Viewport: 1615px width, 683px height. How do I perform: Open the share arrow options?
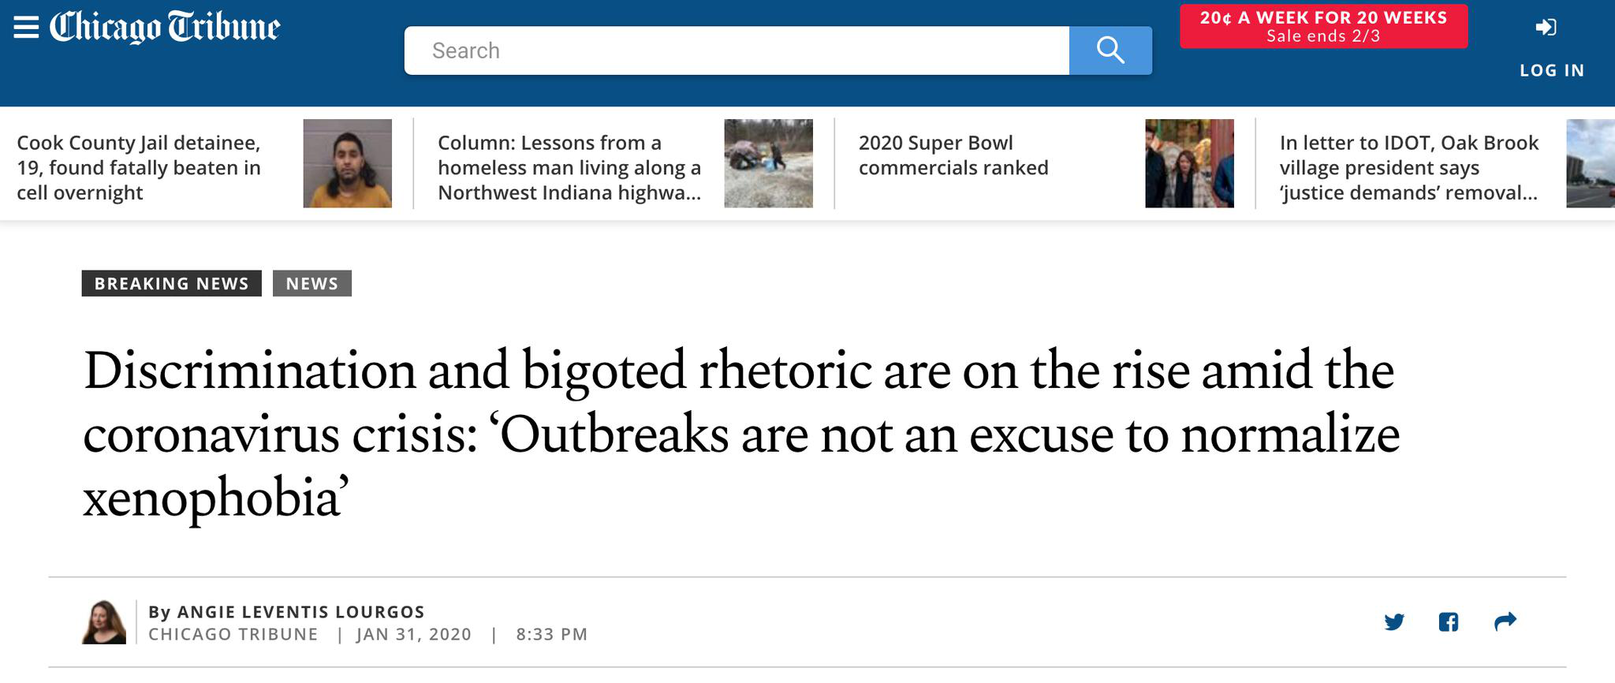click(x=1505, y=621)
